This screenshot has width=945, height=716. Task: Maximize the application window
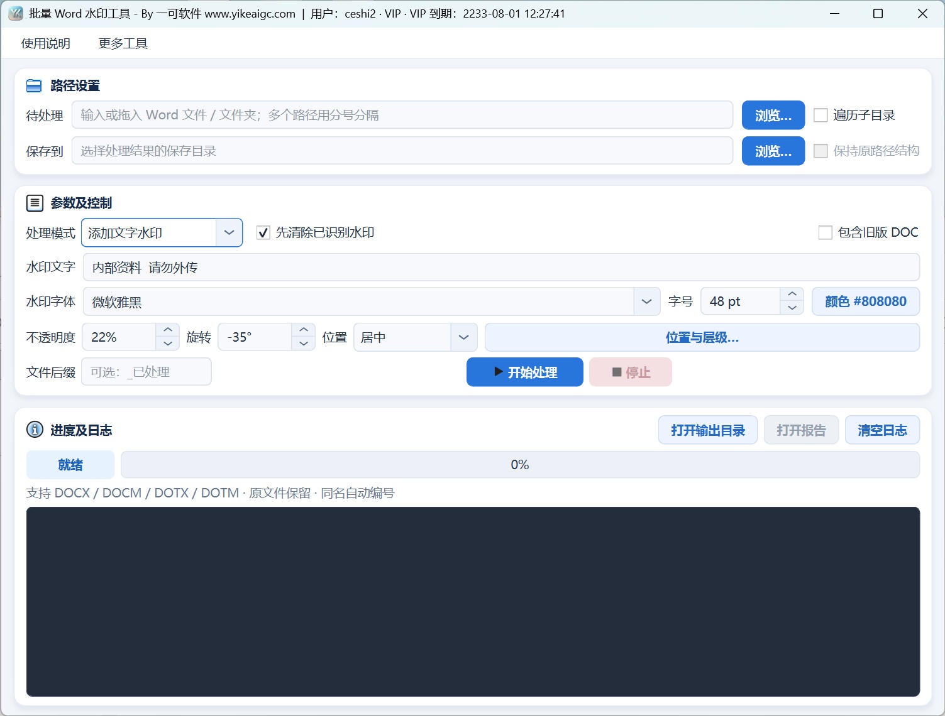pyautogui.click(x=878, y=14)
